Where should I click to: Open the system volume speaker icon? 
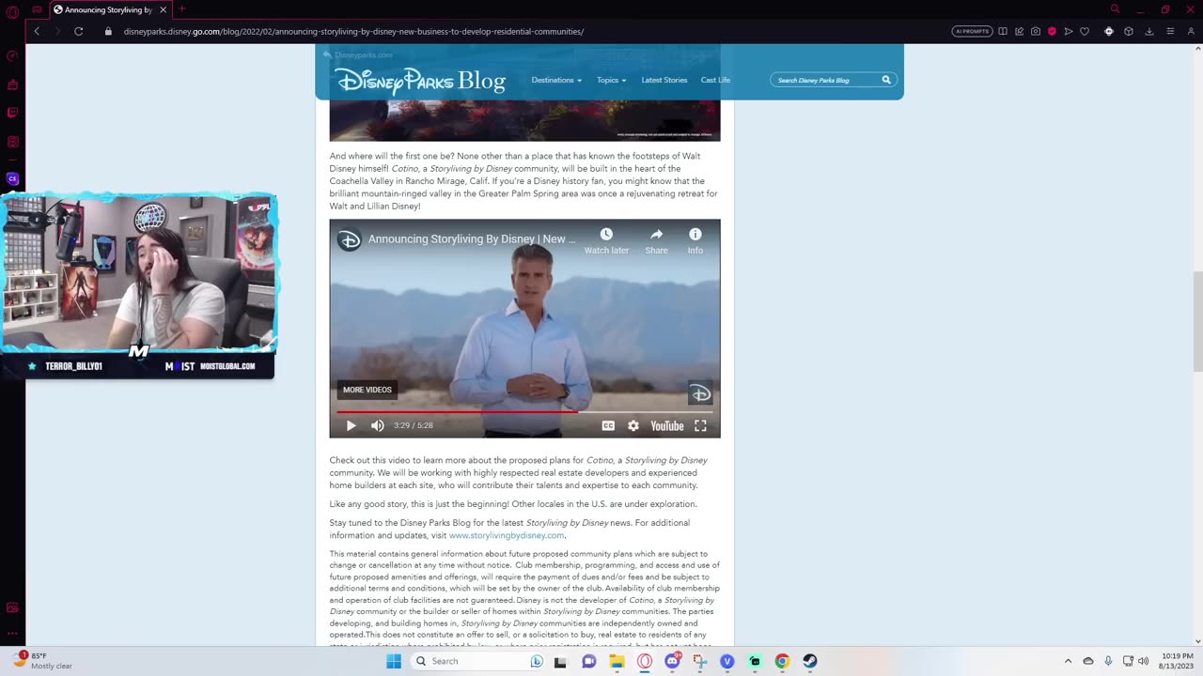[1143, 661]
